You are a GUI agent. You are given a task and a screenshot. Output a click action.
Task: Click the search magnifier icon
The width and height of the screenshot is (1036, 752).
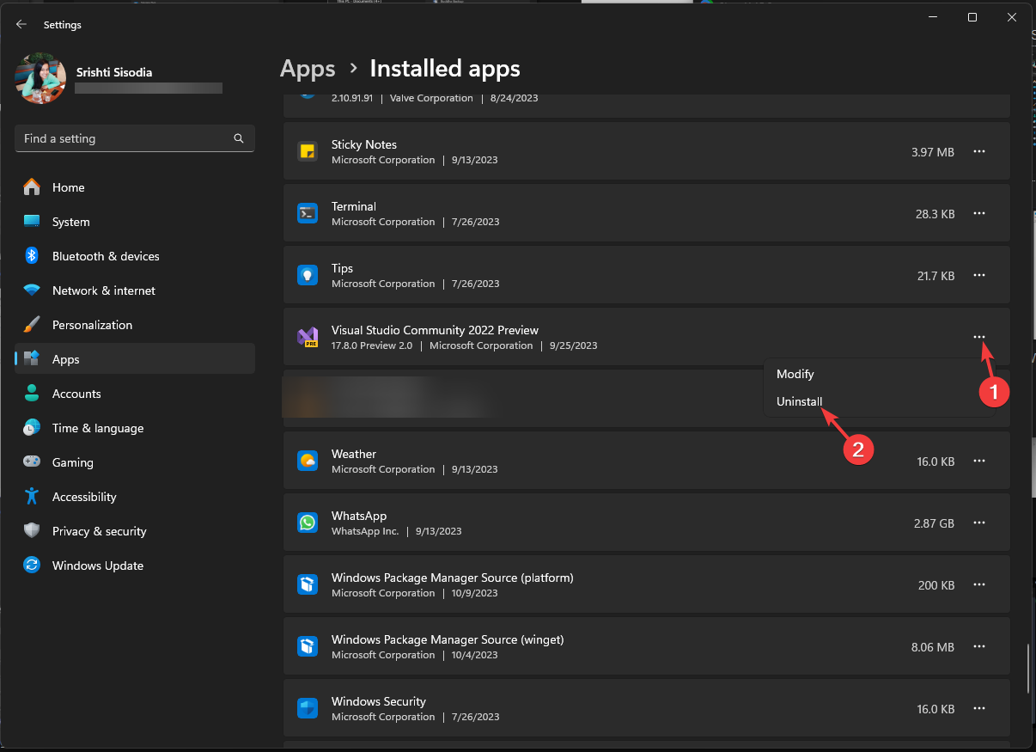[x=239, y=138]
